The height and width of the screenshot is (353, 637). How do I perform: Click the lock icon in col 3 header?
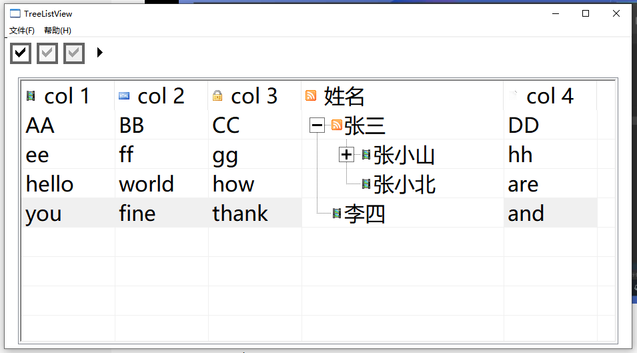(217, 96)
